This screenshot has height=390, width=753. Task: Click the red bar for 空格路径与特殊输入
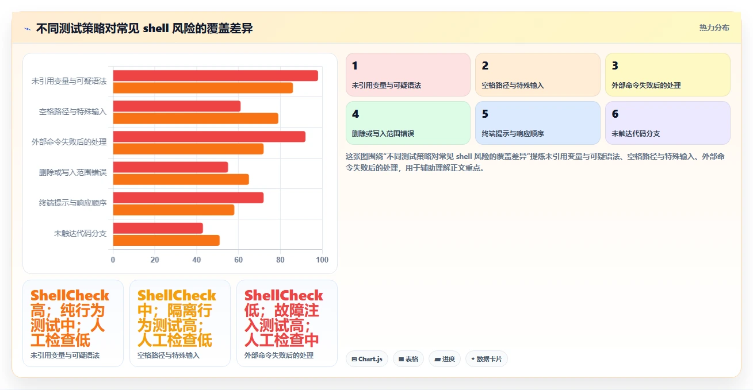(177, 106)
